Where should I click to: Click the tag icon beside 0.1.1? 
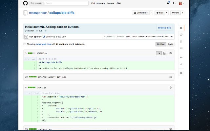[37, 31]
